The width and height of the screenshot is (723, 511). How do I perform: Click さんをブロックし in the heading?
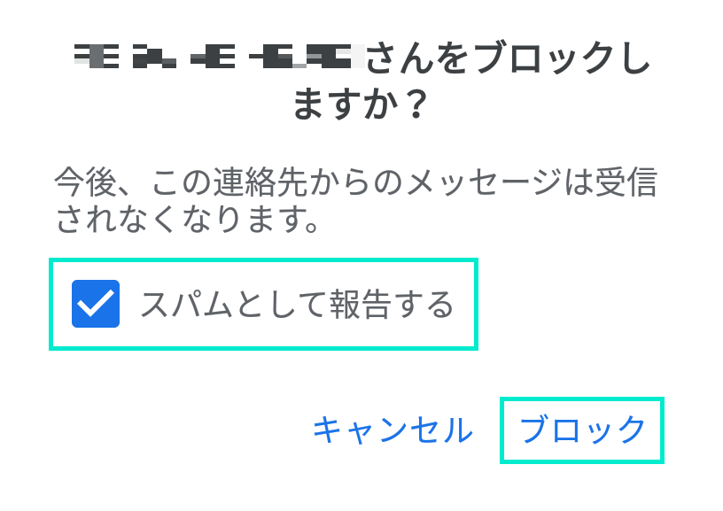pyautogui.click(x=508, y=60)
